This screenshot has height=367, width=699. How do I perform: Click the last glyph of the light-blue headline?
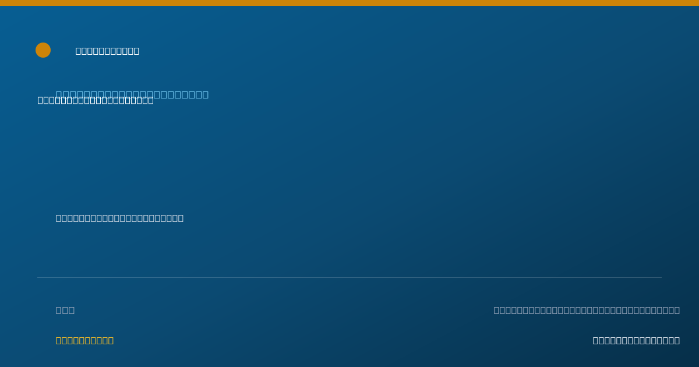pos(205,94)
